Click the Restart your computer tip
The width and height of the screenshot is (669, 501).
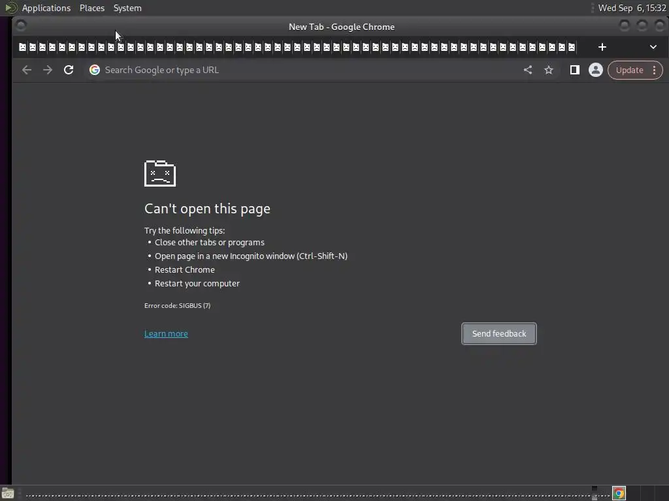point(197,283)
